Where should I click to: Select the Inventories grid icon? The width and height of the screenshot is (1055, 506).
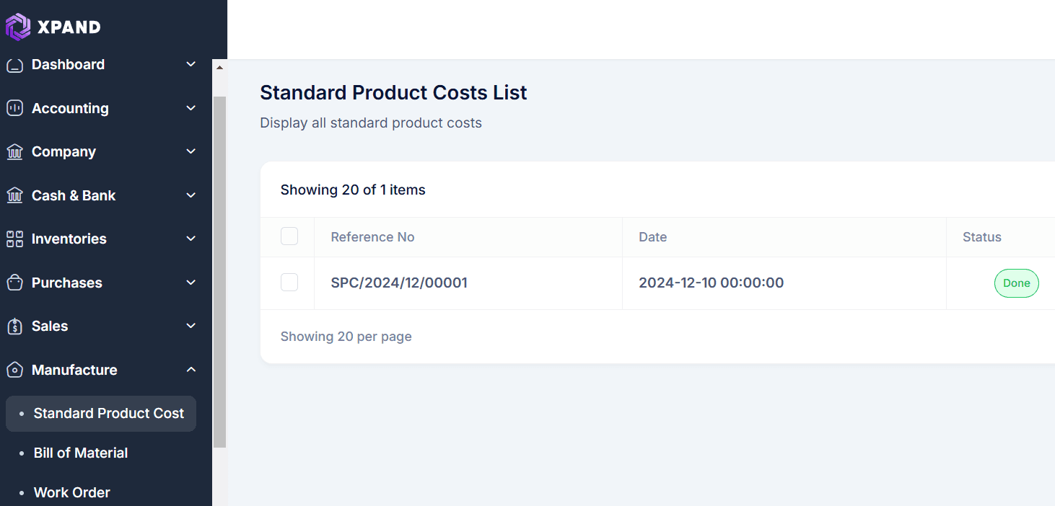click(14, 239)
